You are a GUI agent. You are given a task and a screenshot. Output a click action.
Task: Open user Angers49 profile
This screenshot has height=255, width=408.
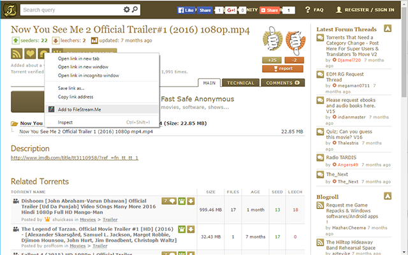tap(347, 164)
